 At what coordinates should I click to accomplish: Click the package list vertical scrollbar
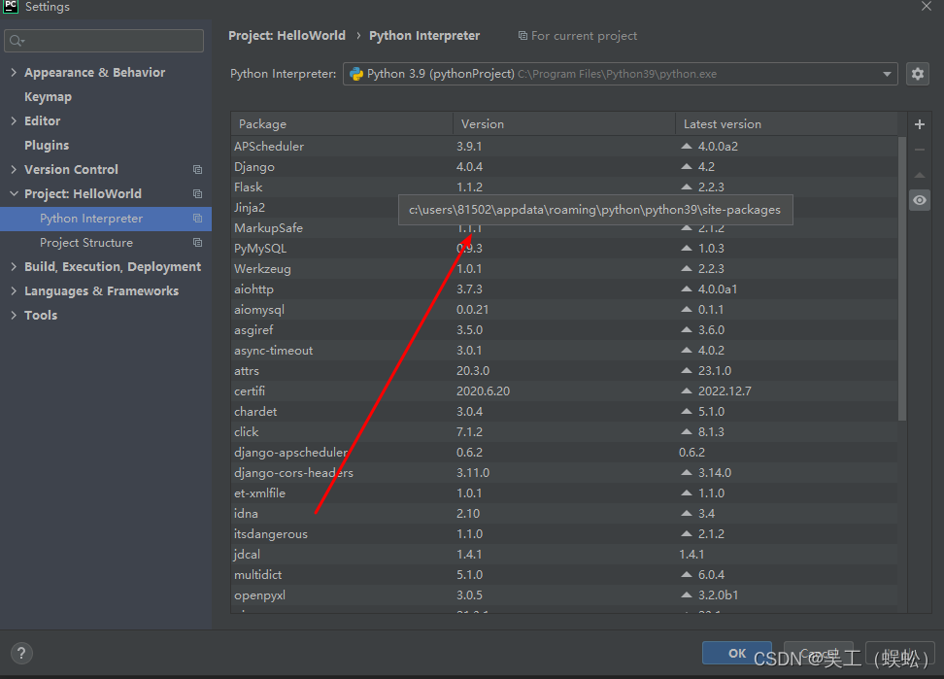(x=902, y=279)
